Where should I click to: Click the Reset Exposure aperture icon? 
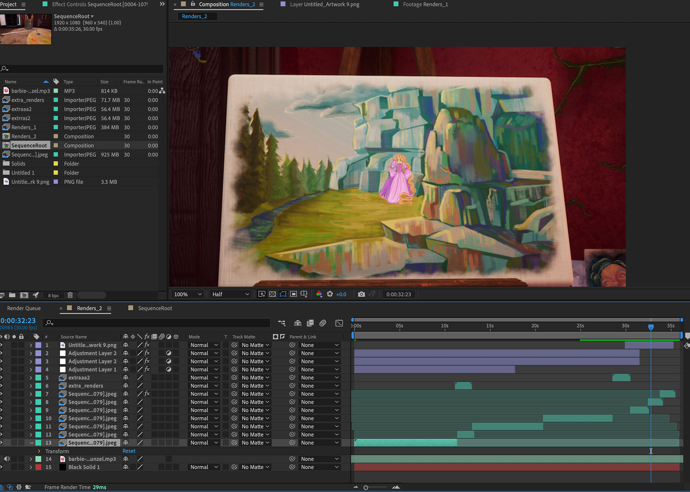pos(330,294)
